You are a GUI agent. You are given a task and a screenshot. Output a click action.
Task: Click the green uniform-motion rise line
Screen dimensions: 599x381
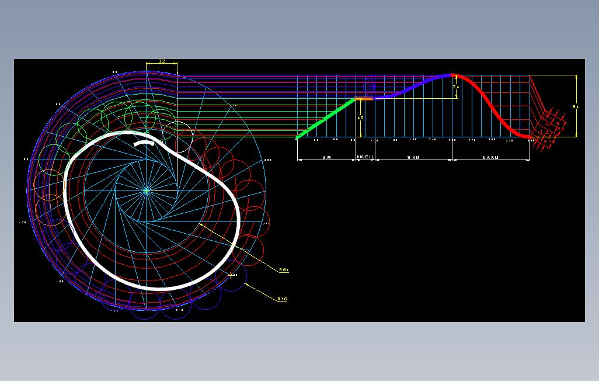point(326,118)
